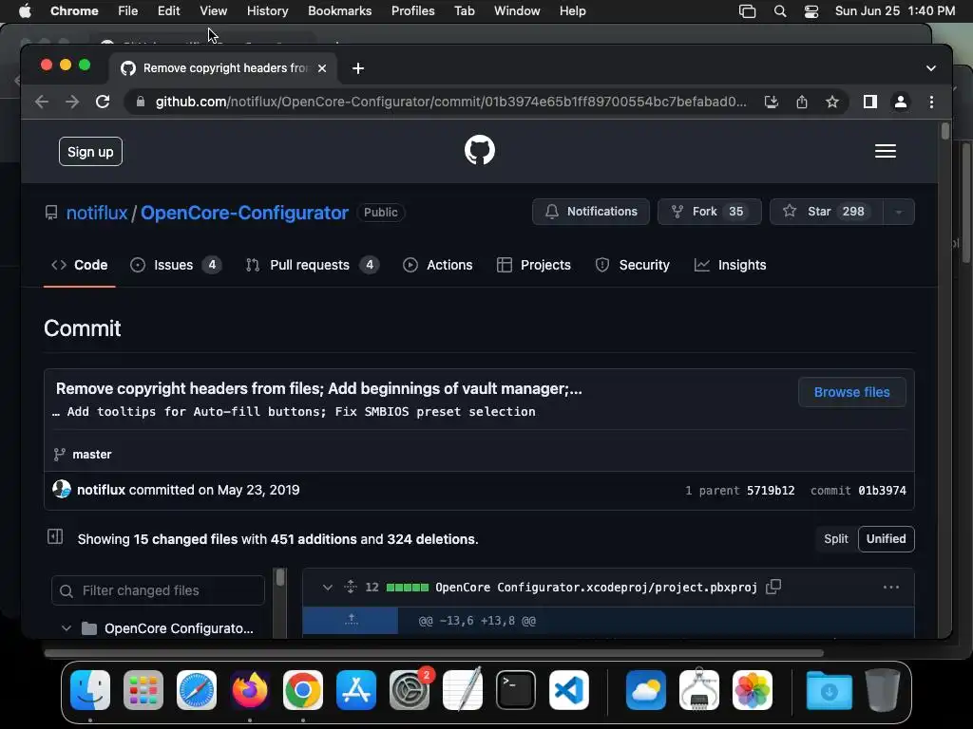Click the notiflux committer avatar

pyautogui.click(x=62, y=489)
